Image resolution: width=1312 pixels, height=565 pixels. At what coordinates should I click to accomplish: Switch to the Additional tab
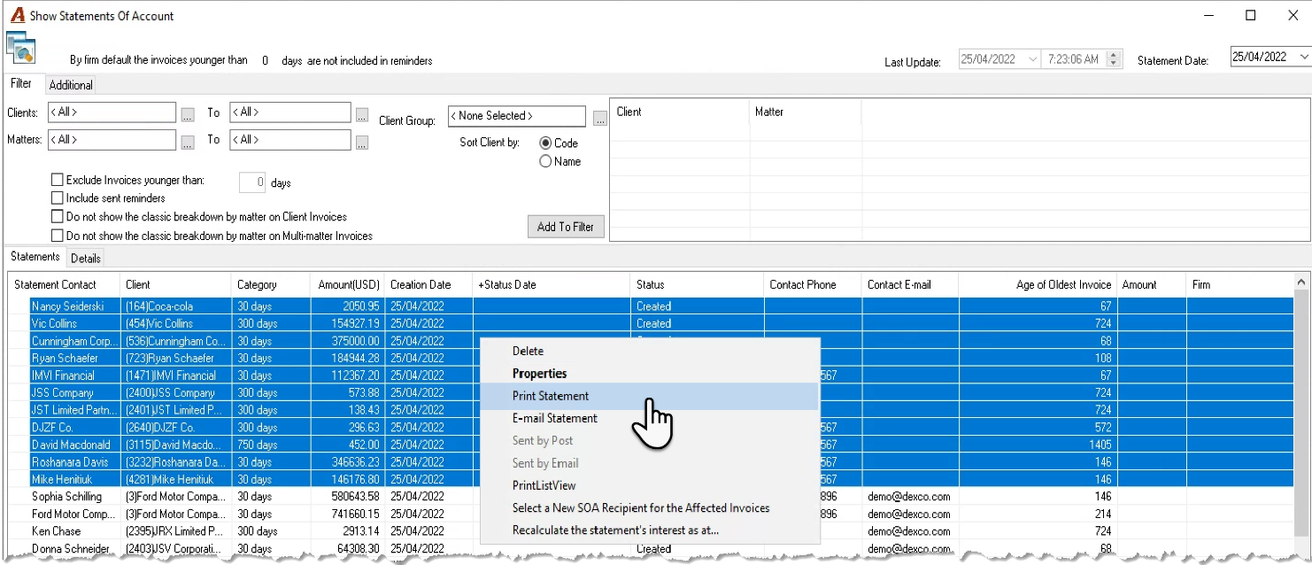(x=71, y=85)
